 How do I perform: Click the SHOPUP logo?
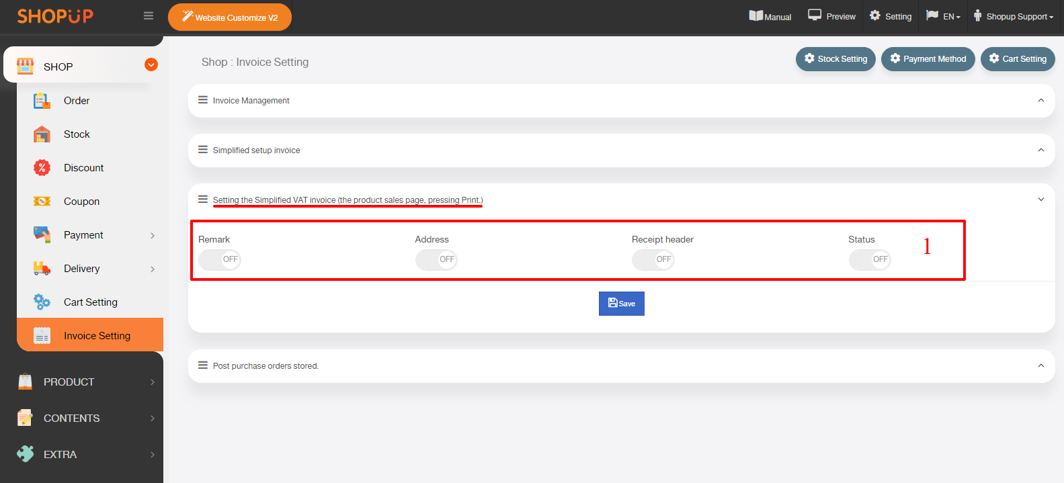pyautogui.click(x=55, y=16)
